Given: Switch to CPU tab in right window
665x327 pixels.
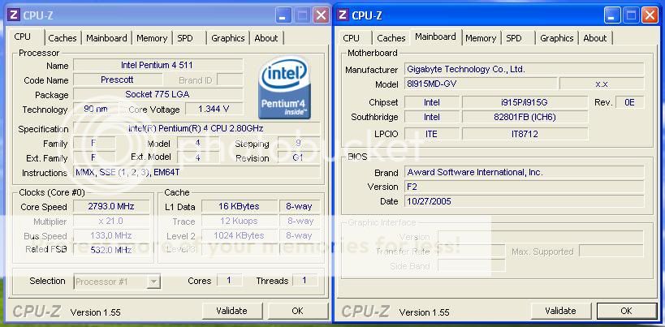Looking at the screenshot, I should 351,38.
